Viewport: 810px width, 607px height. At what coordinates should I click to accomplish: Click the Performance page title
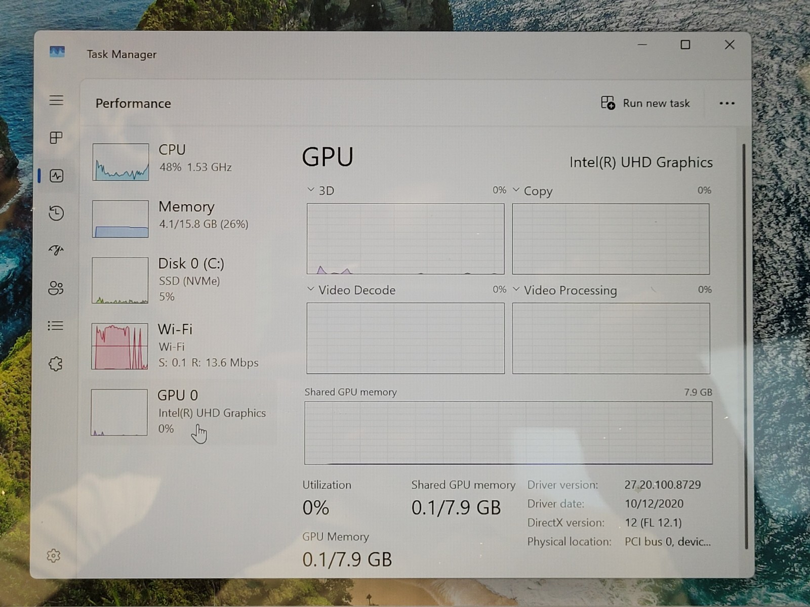coord(133,103)
